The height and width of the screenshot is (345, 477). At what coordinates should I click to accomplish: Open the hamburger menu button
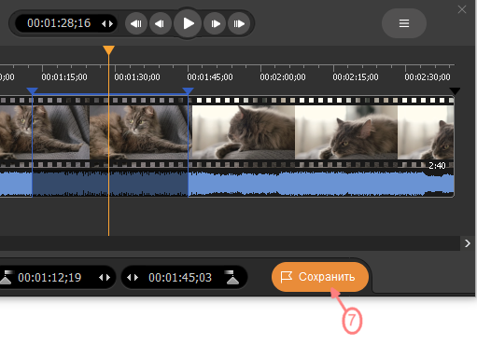[x=404, y=23]
